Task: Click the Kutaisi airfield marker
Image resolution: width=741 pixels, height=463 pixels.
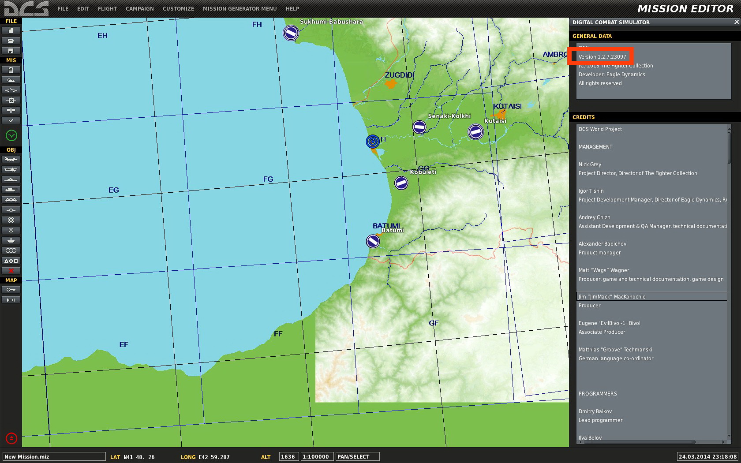Action: (x=475, y=131)
